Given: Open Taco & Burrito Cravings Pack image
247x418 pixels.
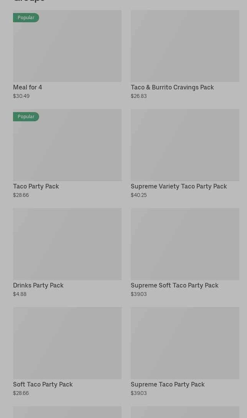Looking at the screenshot, I should click(185, 46).
